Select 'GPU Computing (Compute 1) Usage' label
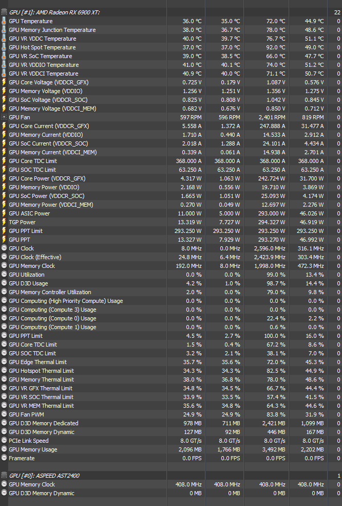 click(52, 327)
